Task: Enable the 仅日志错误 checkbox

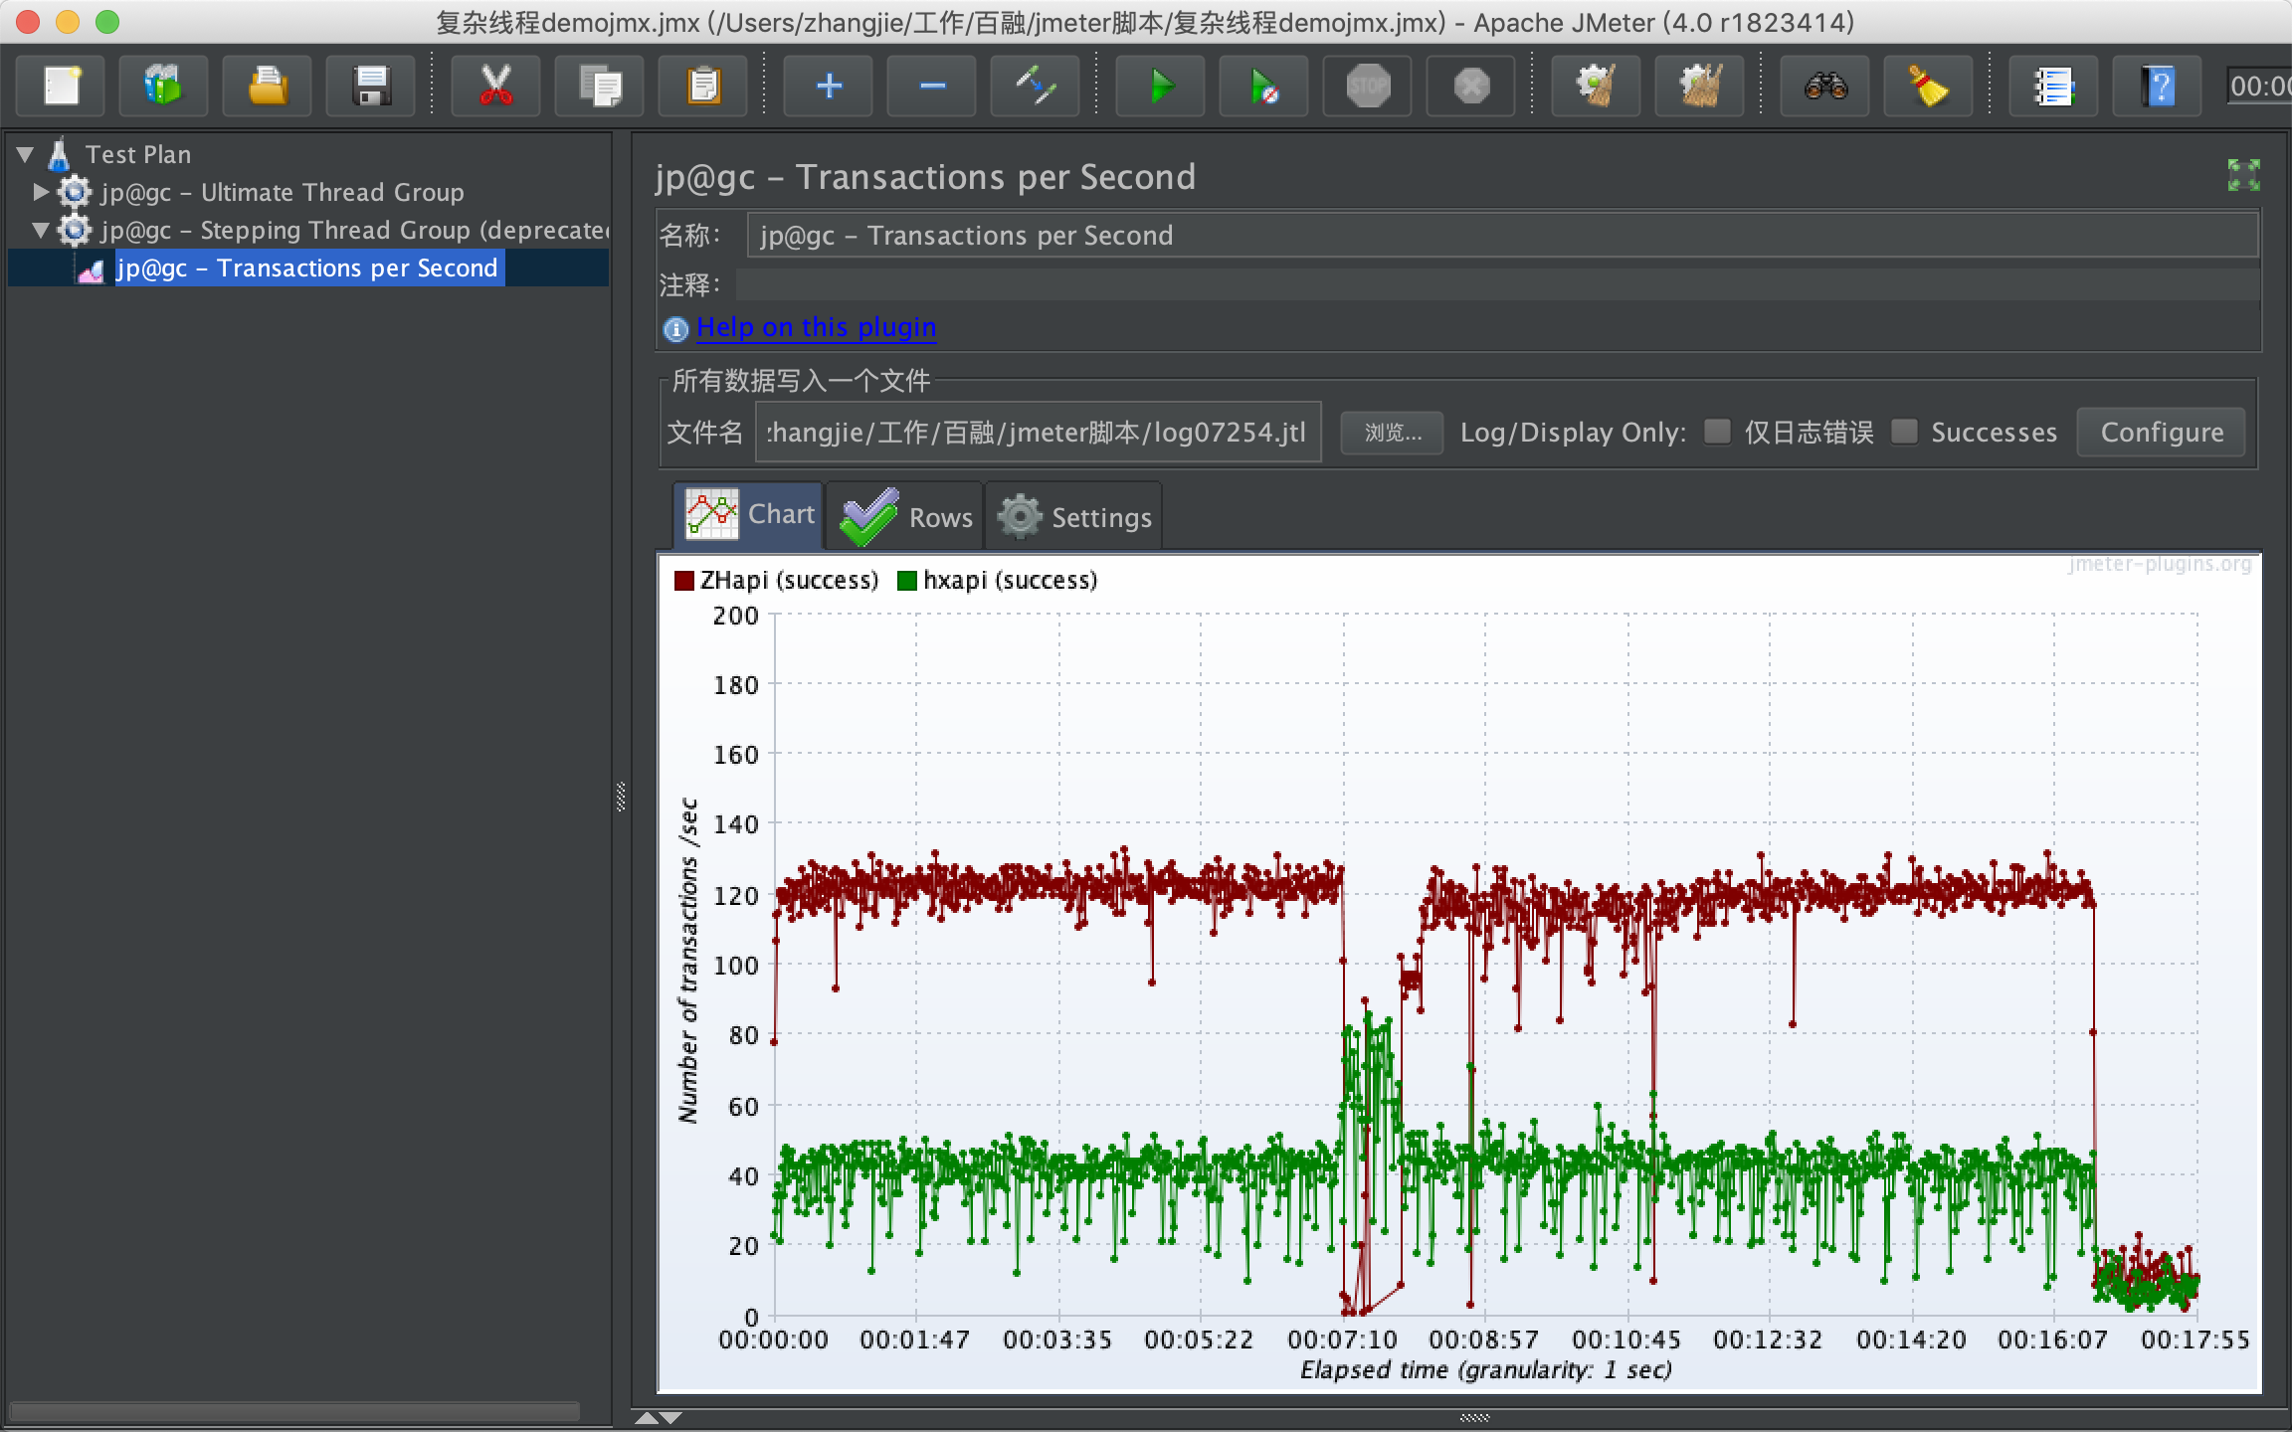Action: [x=1717, y=432]
